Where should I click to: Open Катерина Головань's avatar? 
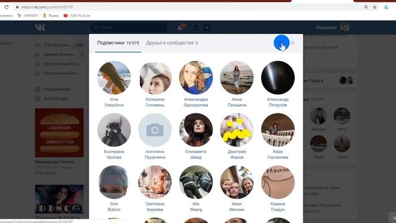[155, 77]
